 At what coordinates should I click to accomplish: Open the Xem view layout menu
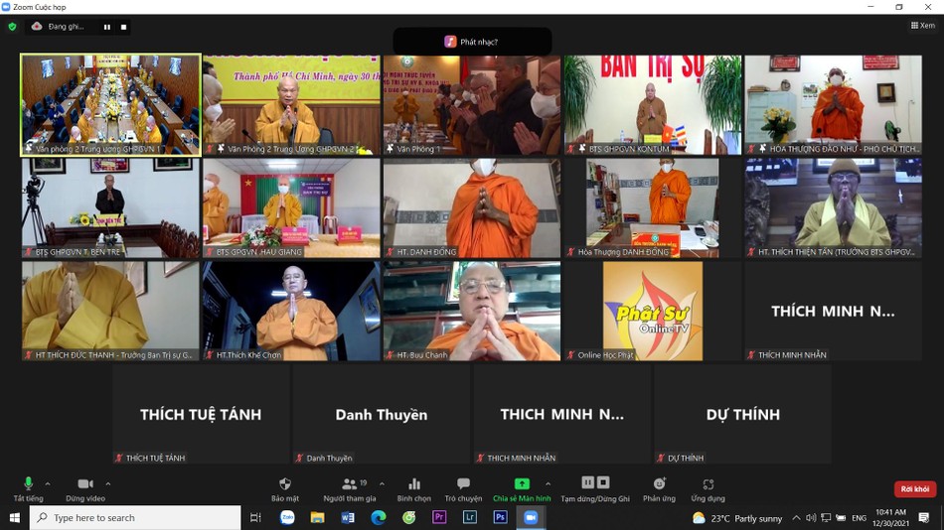pos(921,26)
